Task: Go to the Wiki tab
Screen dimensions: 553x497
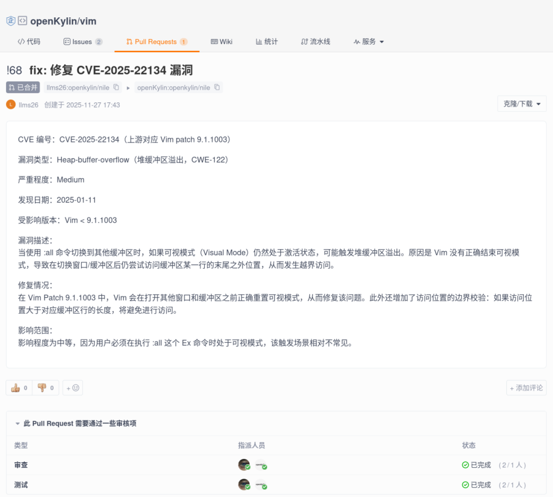Action: 222,41
